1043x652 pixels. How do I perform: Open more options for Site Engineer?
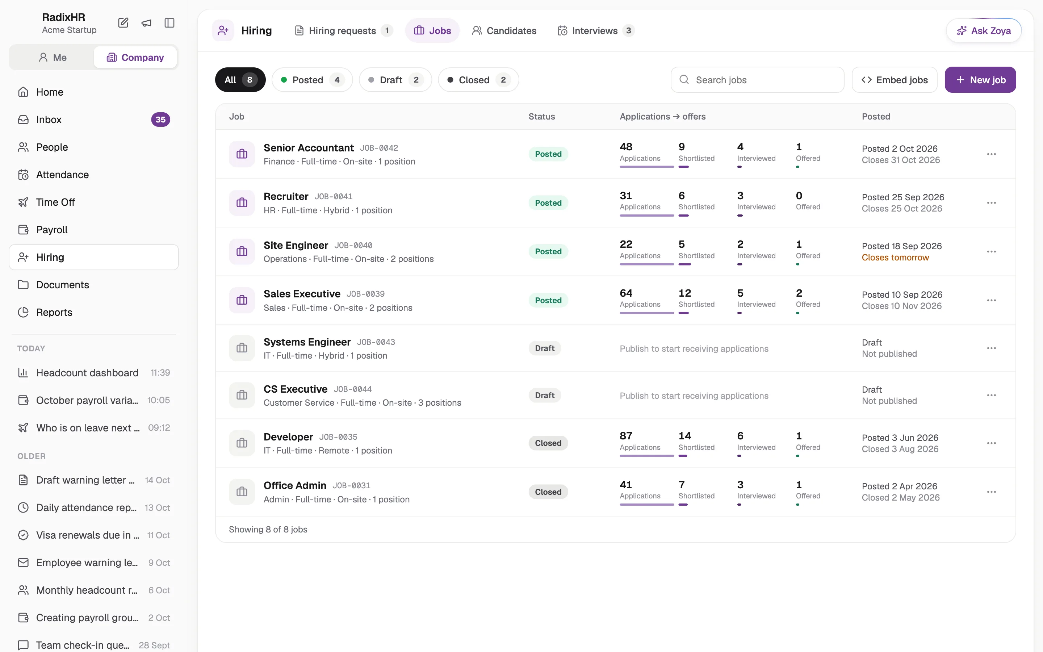click(x=991, y=252)
